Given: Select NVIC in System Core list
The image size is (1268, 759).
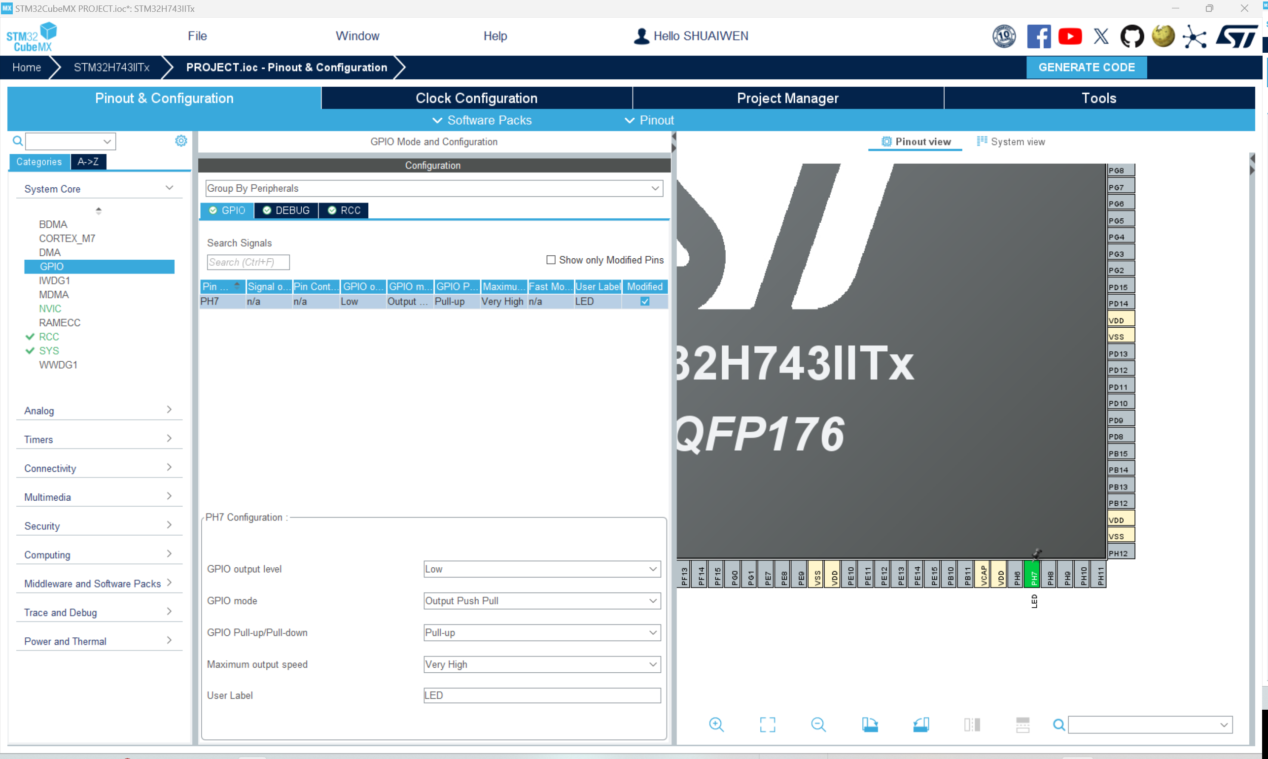Looking at the screenshot, I should tap(50, 309).
